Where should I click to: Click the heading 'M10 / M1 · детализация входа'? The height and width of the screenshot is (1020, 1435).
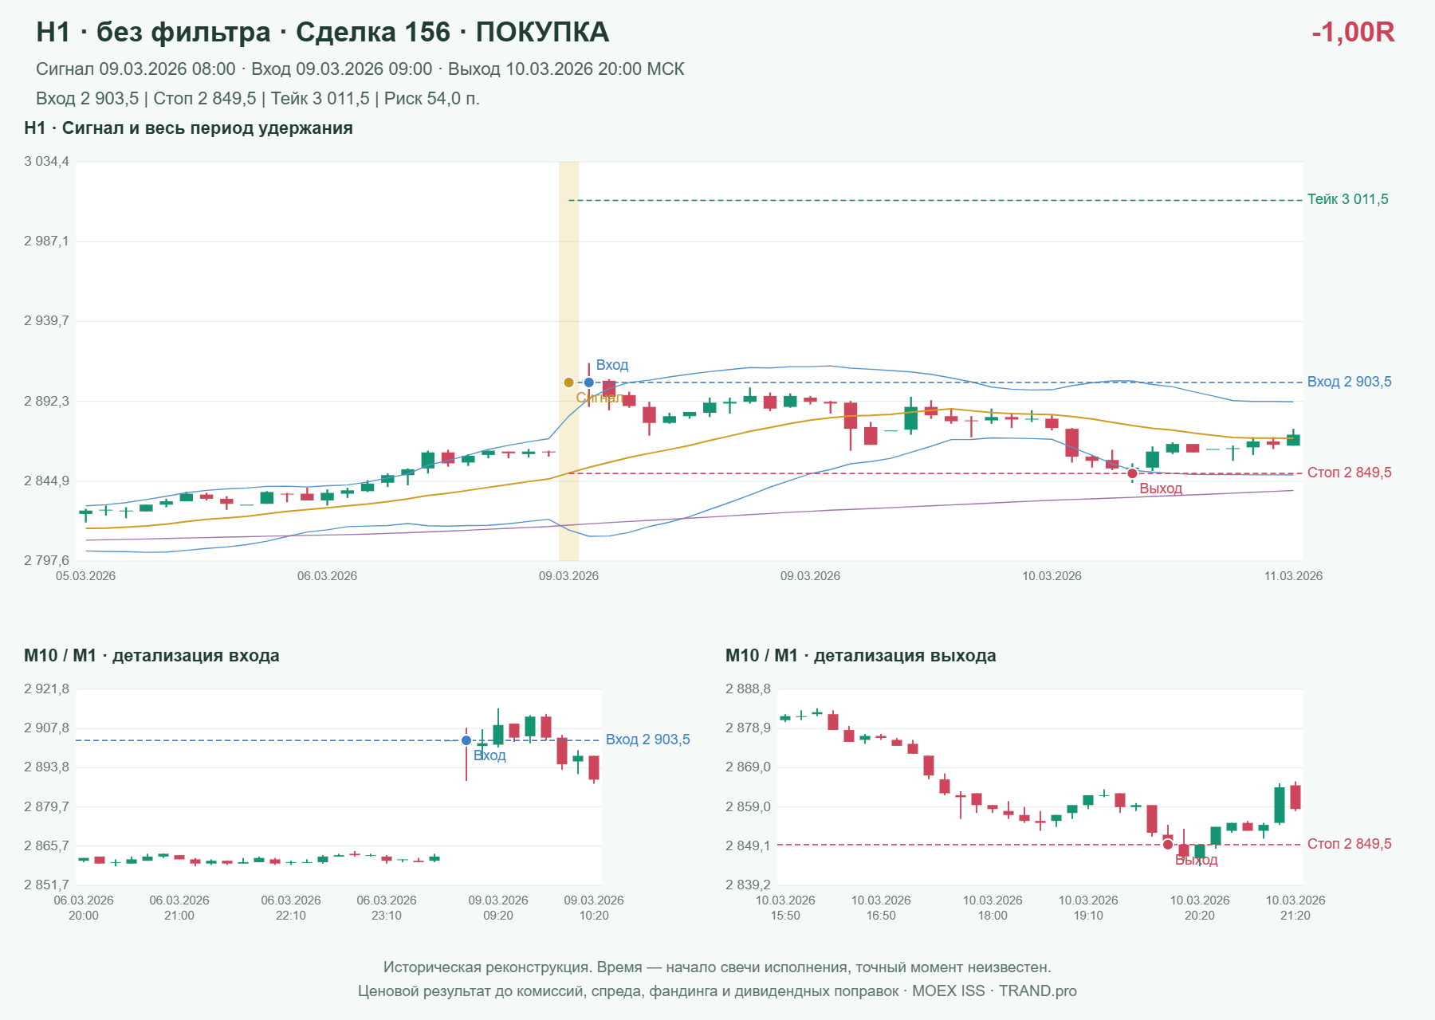[151, 656]
